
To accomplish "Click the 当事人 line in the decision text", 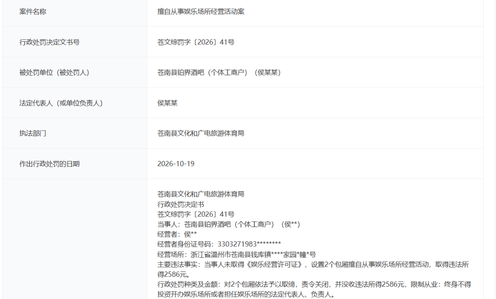I will point(229,224).
